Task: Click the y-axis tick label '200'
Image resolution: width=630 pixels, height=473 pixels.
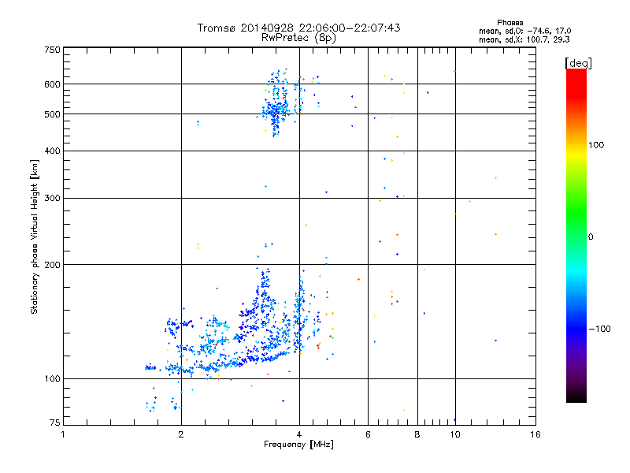Action: 52,265
